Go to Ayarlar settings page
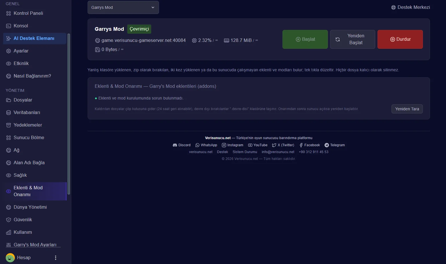The width and height of the screenshot is (446, 264). coord(35,51)
